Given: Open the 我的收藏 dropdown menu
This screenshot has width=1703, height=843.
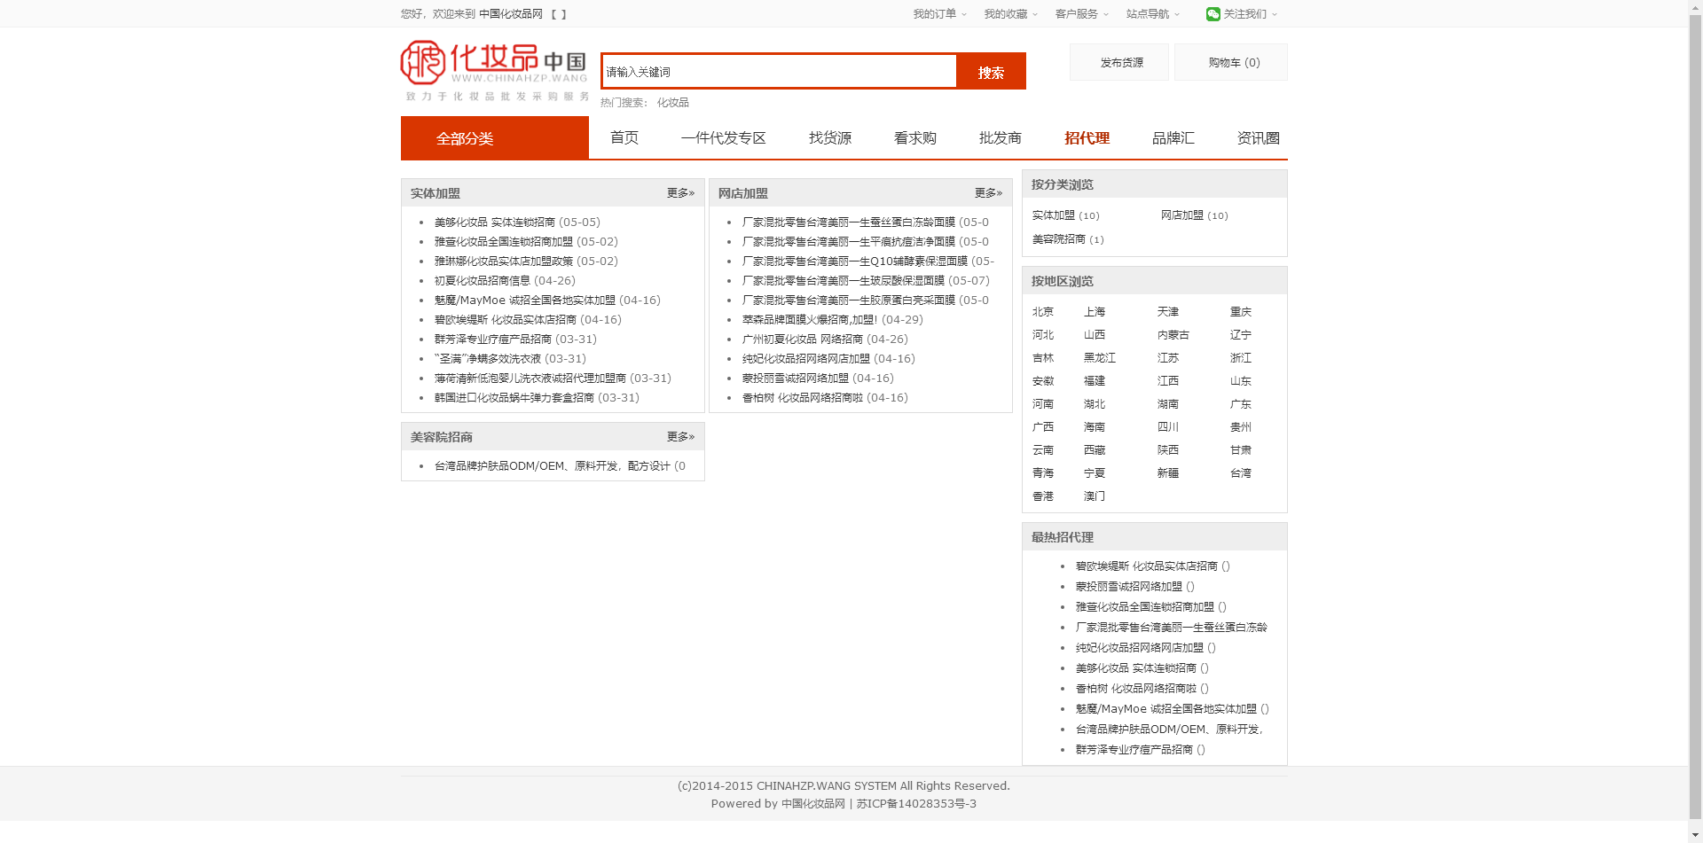Looking at the screenshot, I should 1010,14.
